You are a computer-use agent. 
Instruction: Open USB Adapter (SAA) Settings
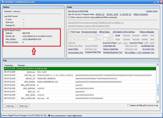coord(124,32)
